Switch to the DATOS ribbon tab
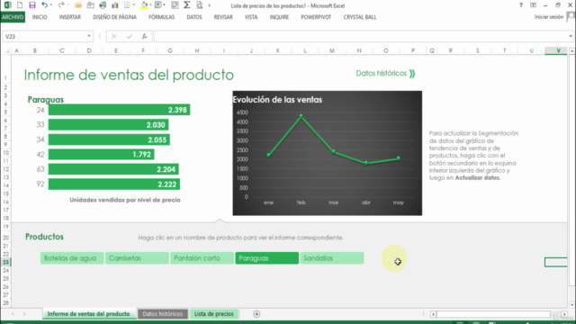This screenshot has width=576, height=324. click(x=194, y=17)
